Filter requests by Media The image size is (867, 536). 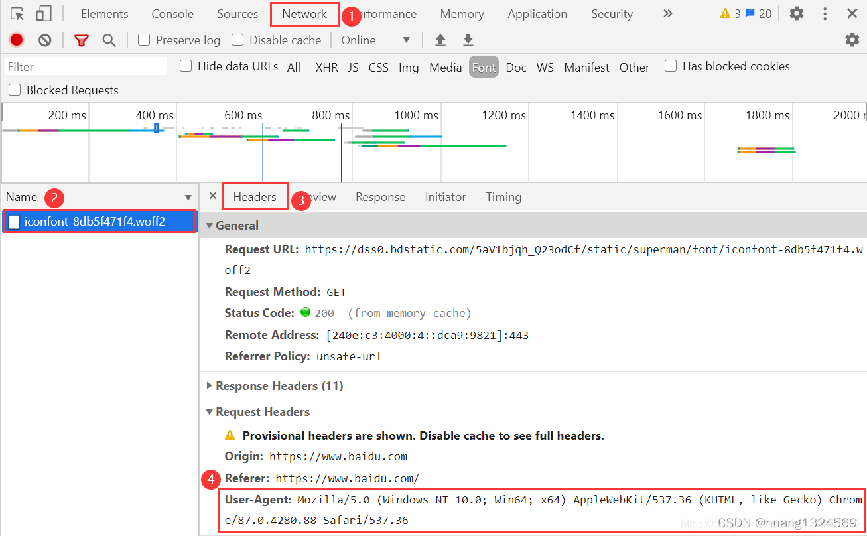[445, 67]
